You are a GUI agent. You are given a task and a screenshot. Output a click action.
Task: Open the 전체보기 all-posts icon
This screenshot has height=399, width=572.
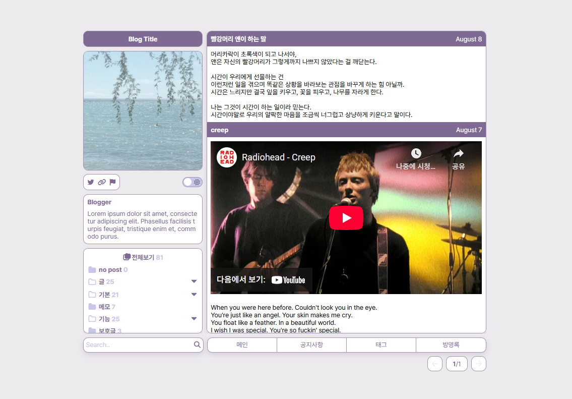tap(126, 257)
